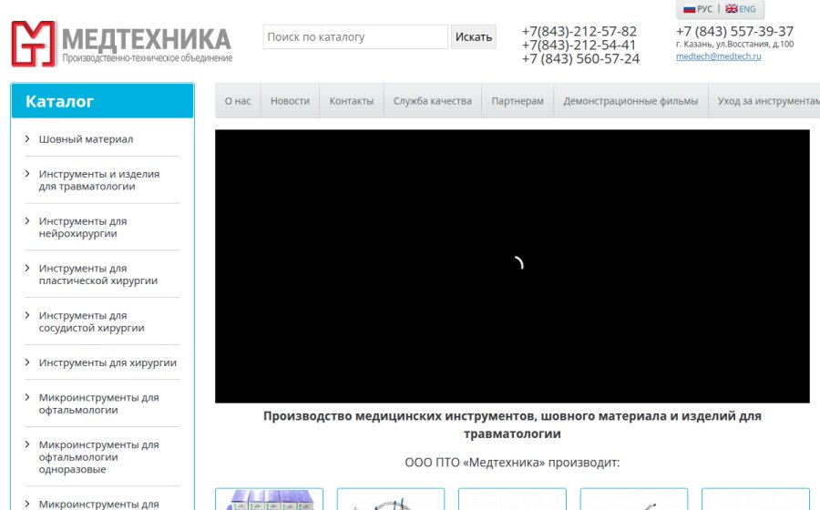
Task: Expand chevron beside Инструменты для сосудистой хирургии
Action: click(27, 314)
